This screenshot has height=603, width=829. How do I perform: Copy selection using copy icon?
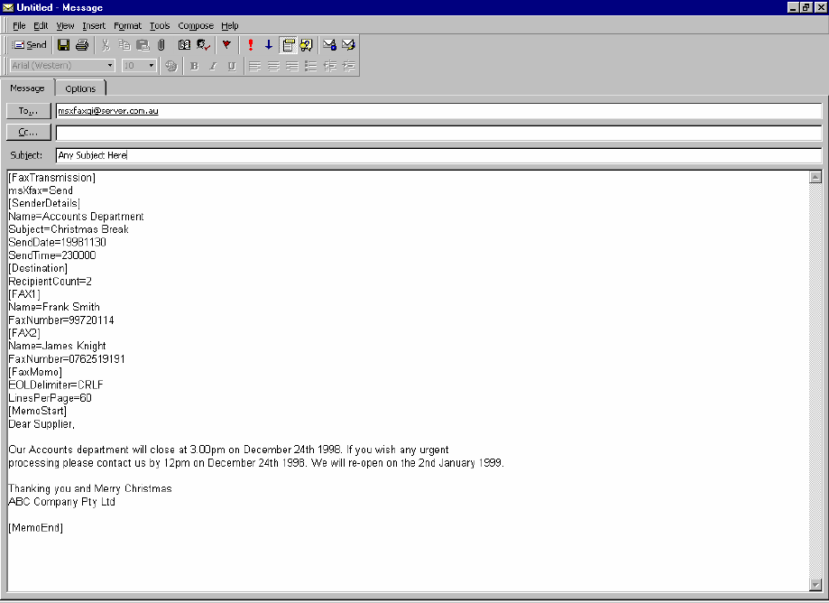coord(124,45)
